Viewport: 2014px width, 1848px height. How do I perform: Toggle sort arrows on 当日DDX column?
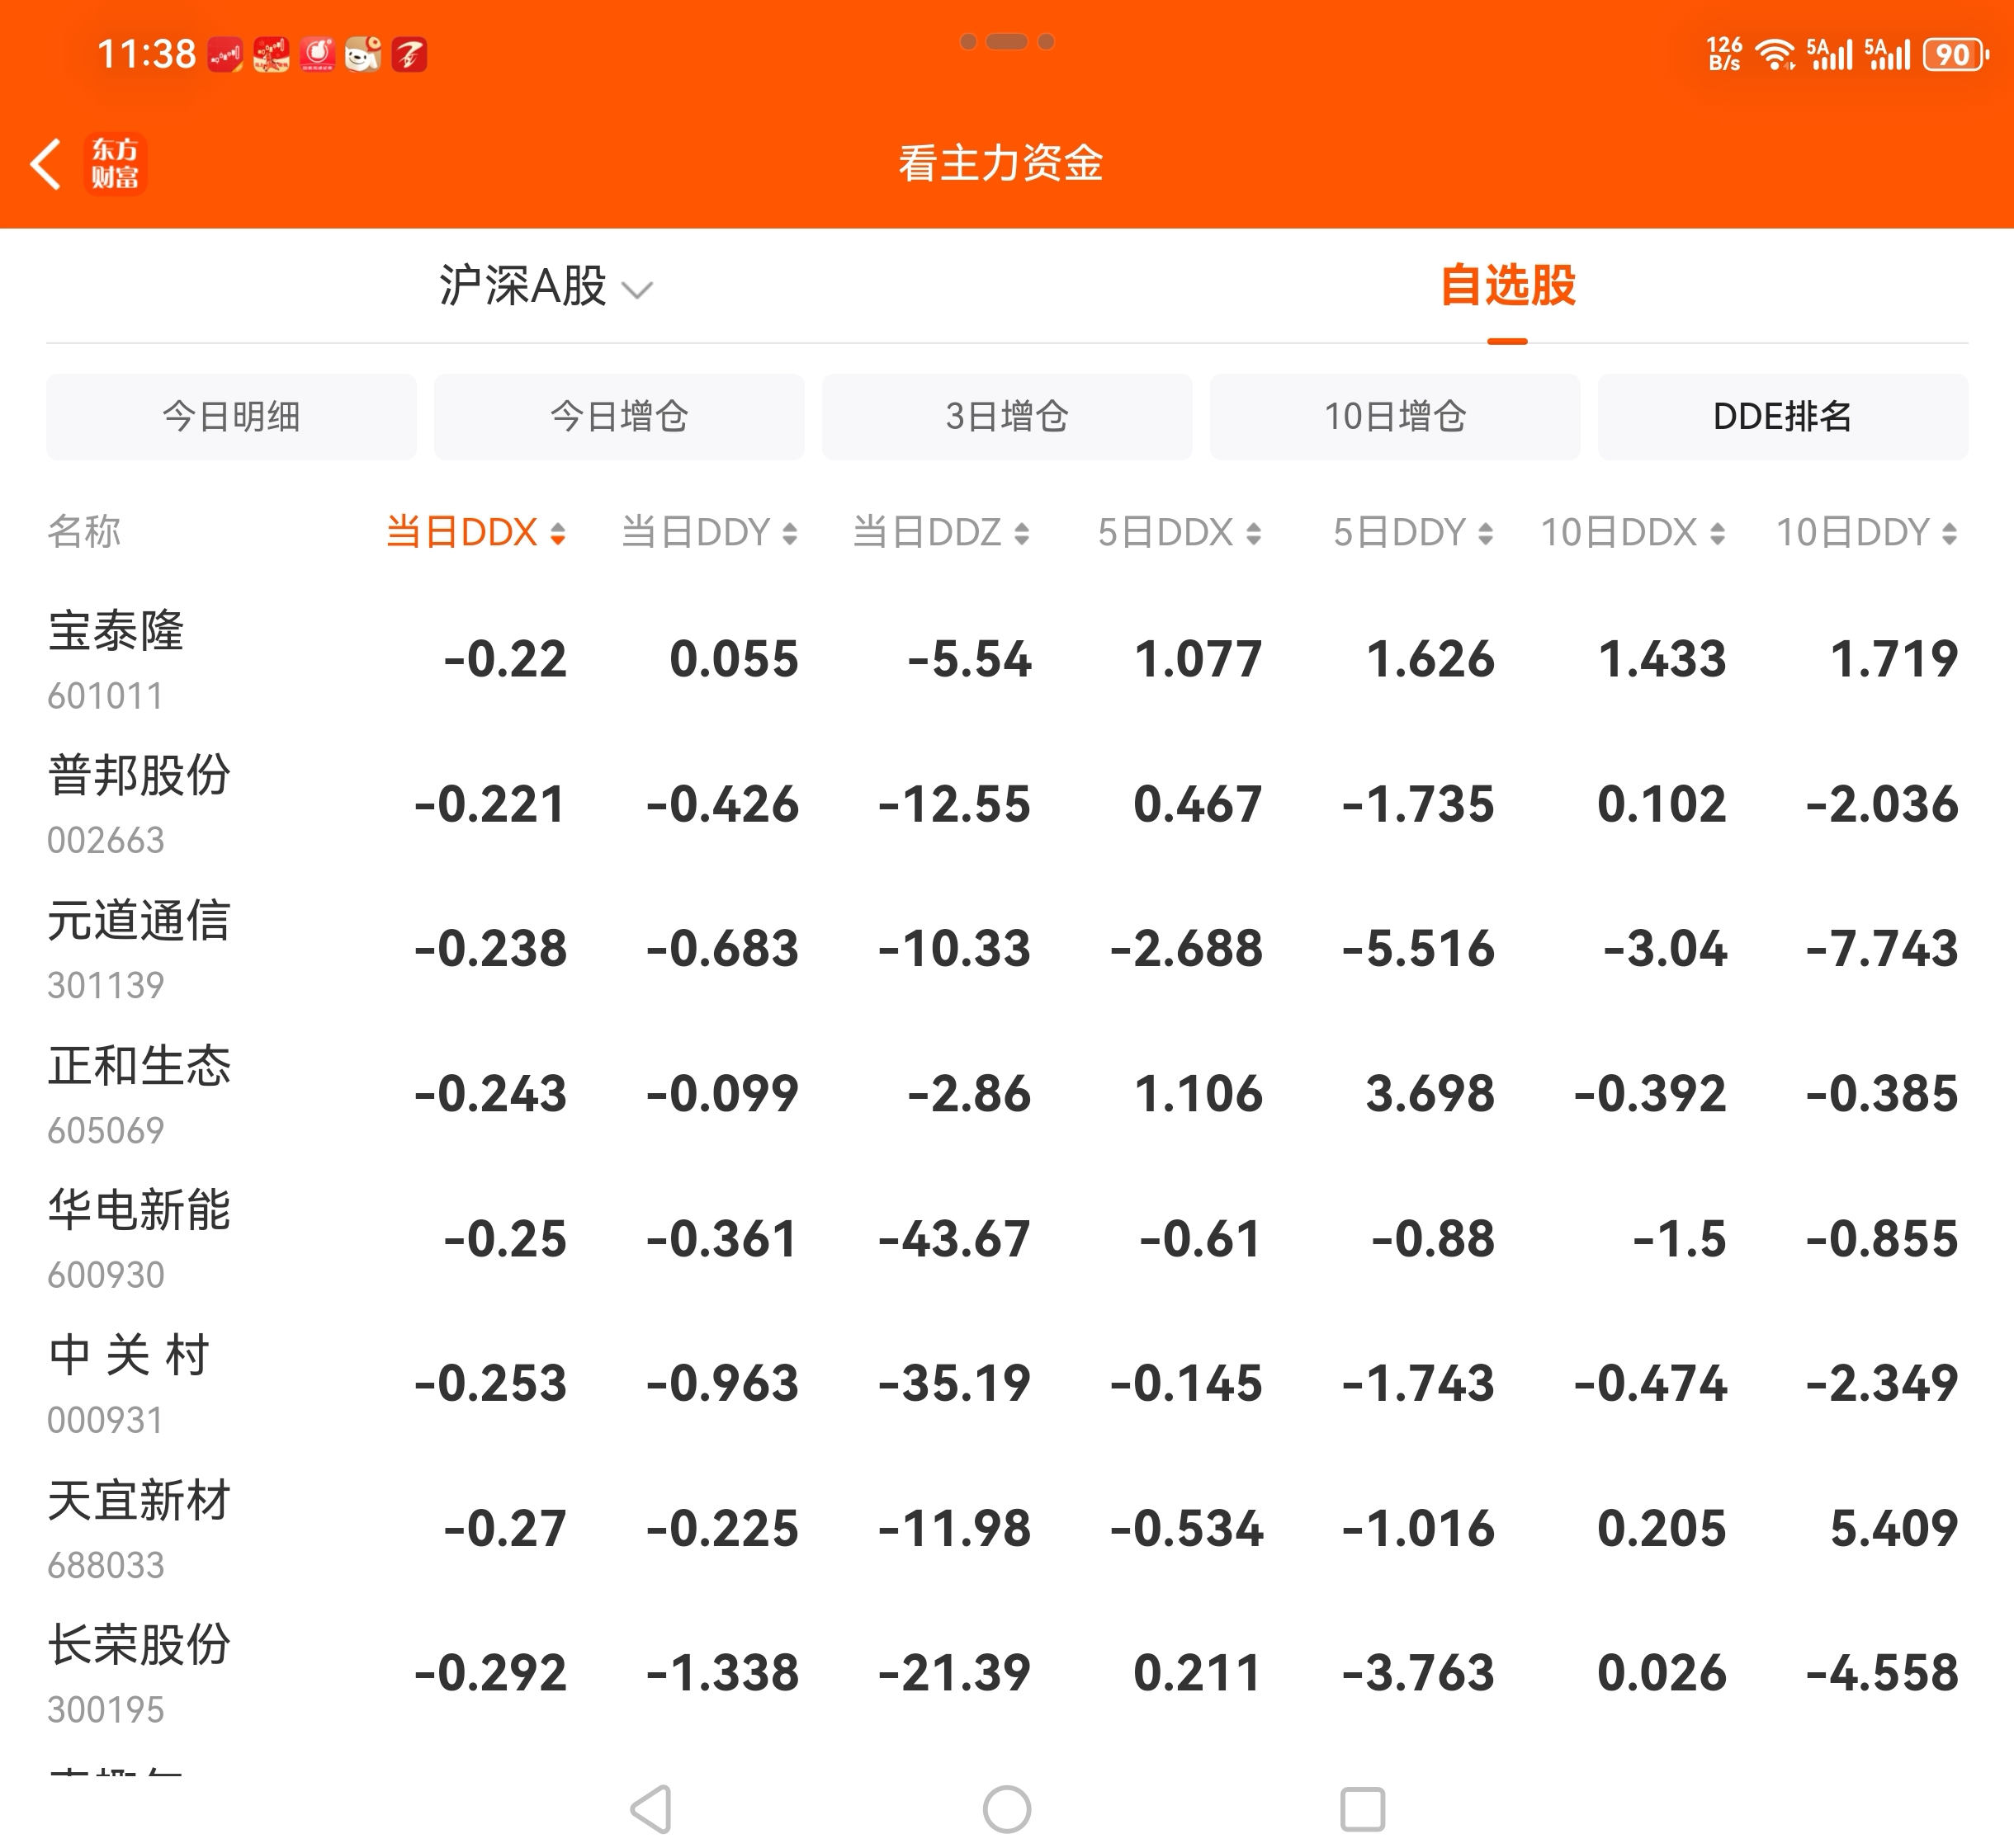pyautogui.click(x=557, y=533)
